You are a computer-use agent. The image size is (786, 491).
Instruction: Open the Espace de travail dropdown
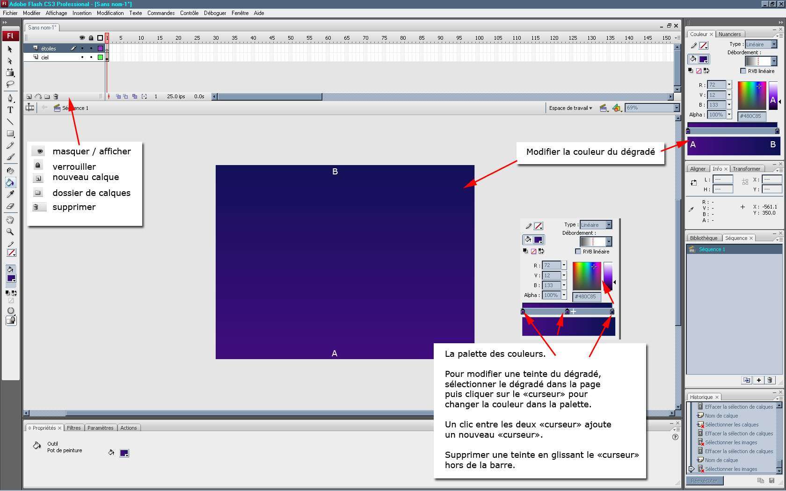570,108
